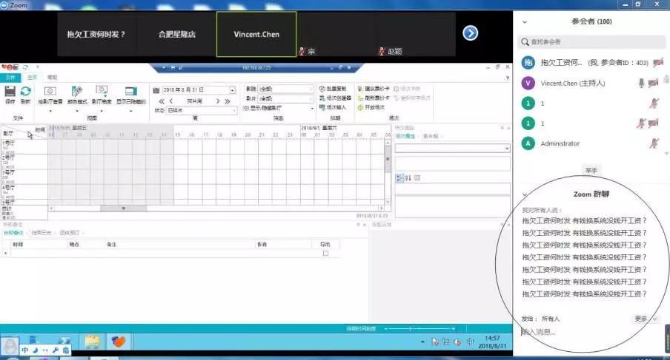Go to previous week with single-left arrow
The width and height of the screenshot is (670, 360).
pos(171,101)
